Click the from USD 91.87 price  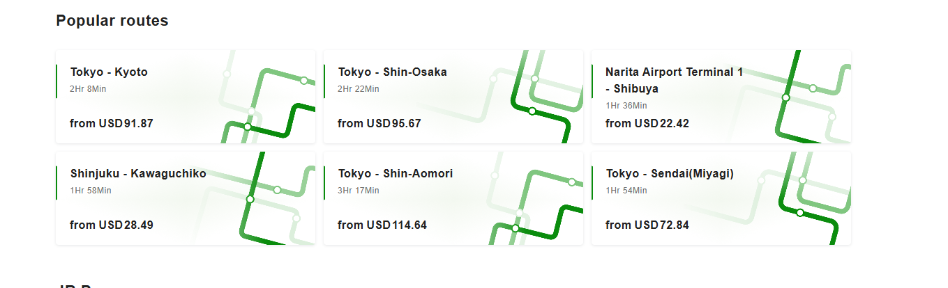click(x=112, y=123)
